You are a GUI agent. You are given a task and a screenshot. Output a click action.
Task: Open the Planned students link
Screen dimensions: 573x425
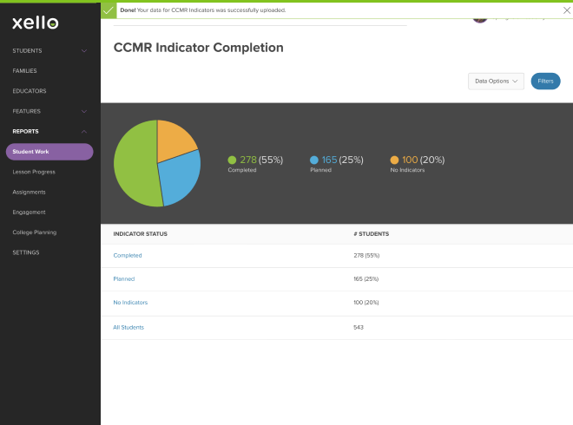coord(124,278)
